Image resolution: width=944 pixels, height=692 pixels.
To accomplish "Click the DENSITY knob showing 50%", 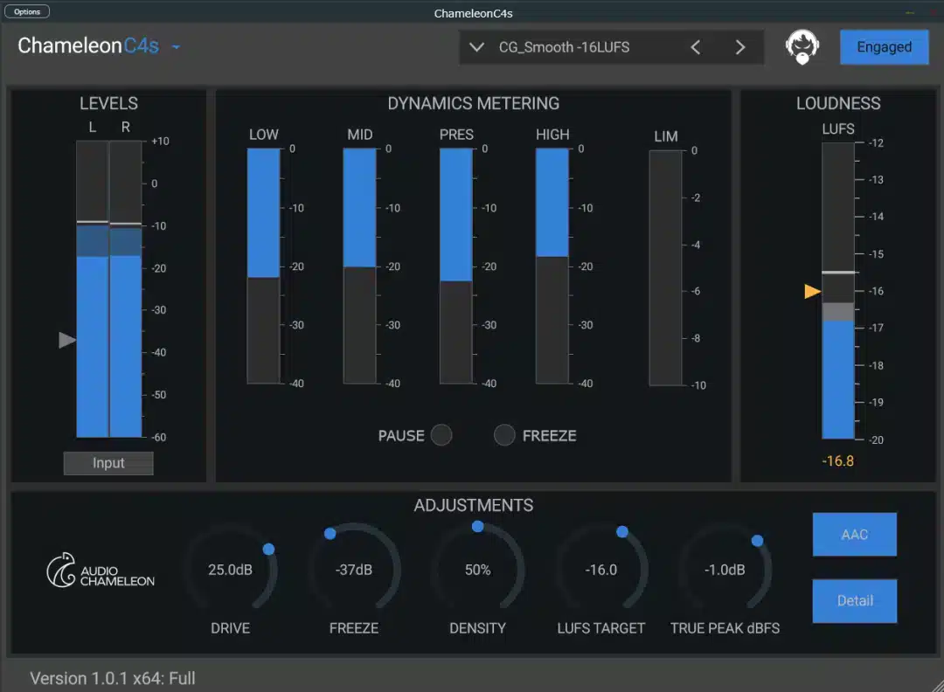I will coord(477,570).
